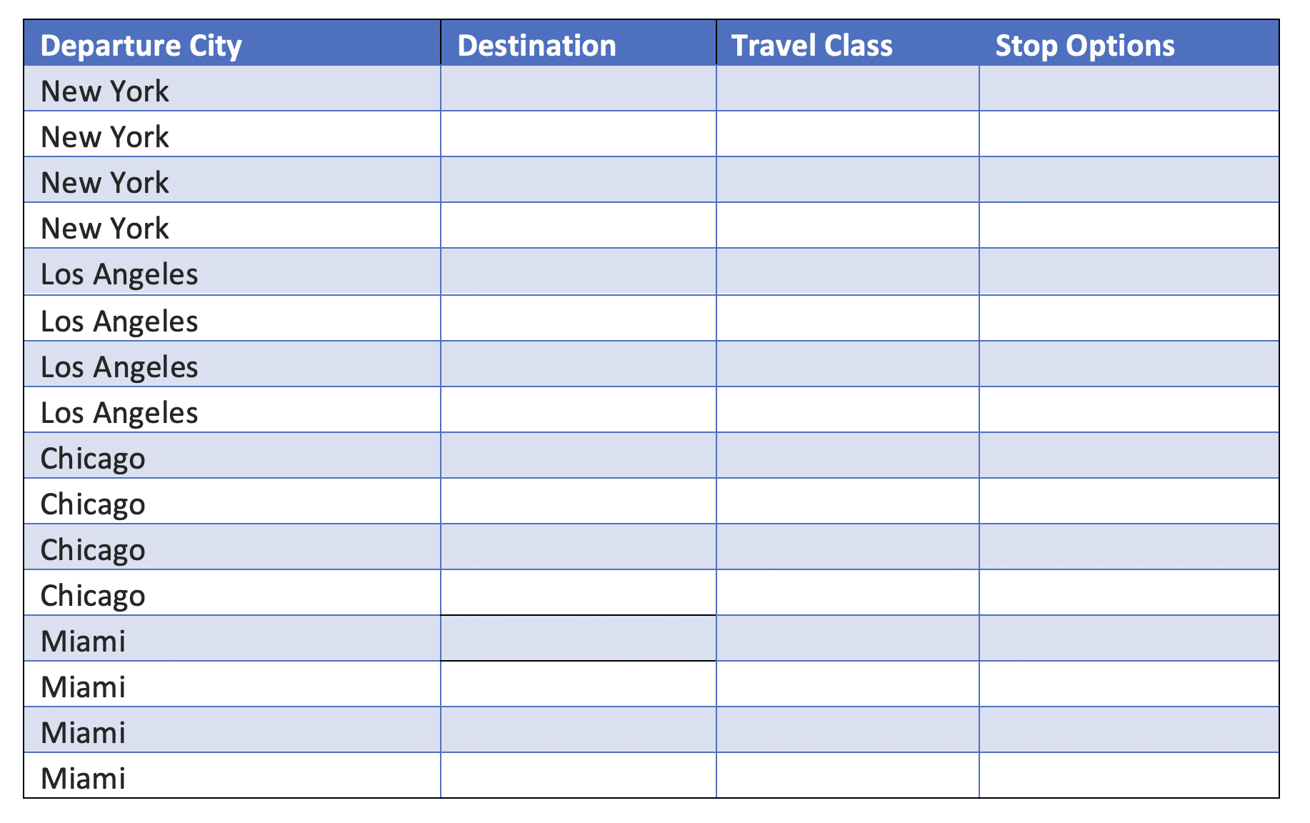Screen dimensions: 1310x823
Task: Click Travel Class cell in first New York row
Action: 847,89
